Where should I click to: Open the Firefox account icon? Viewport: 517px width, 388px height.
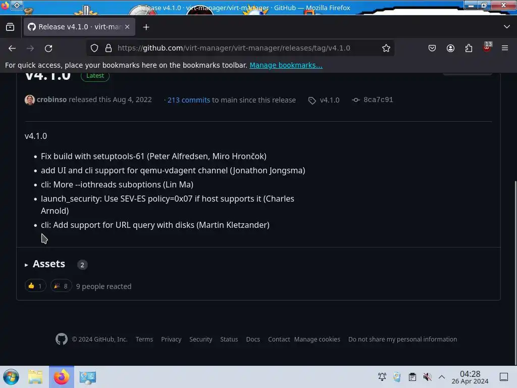tap(450, 48)
